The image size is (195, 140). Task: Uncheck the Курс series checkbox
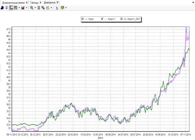(x=83, y=19)
